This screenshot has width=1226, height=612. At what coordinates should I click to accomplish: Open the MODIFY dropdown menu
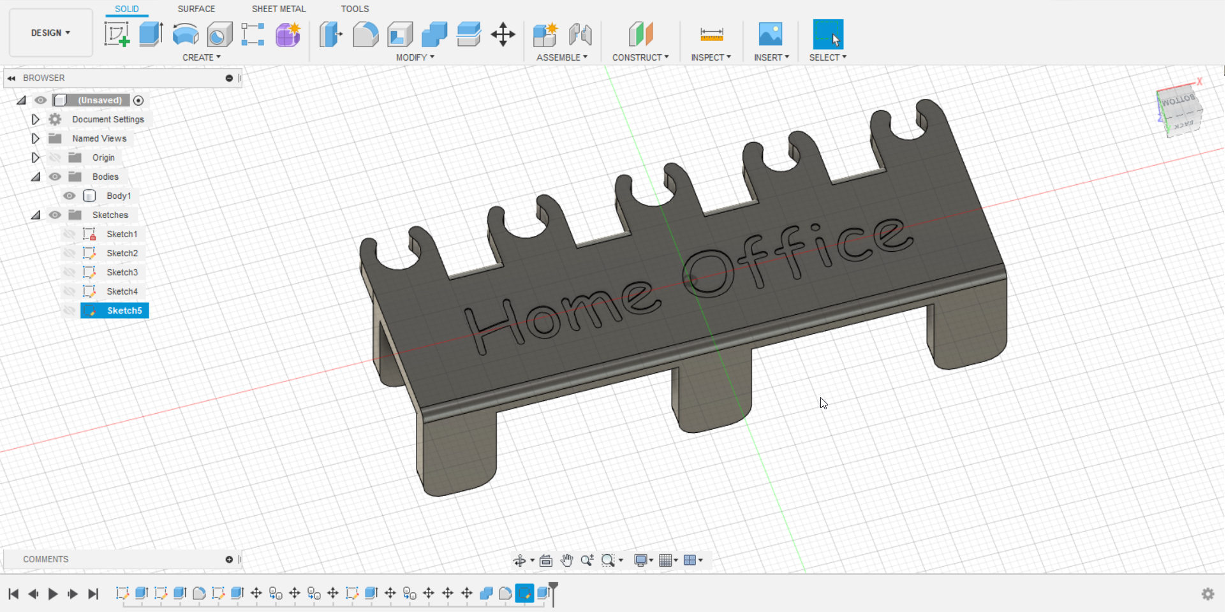tap(415, 57)
